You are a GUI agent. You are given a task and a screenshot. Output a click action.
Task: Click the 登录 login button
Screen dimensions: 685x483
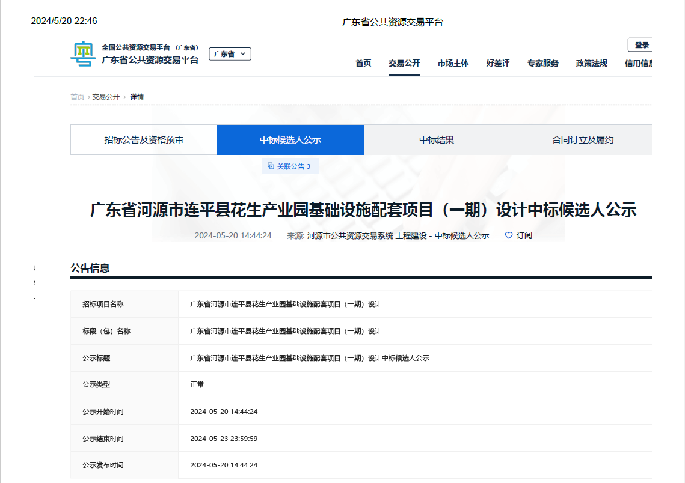pos(641,45)
